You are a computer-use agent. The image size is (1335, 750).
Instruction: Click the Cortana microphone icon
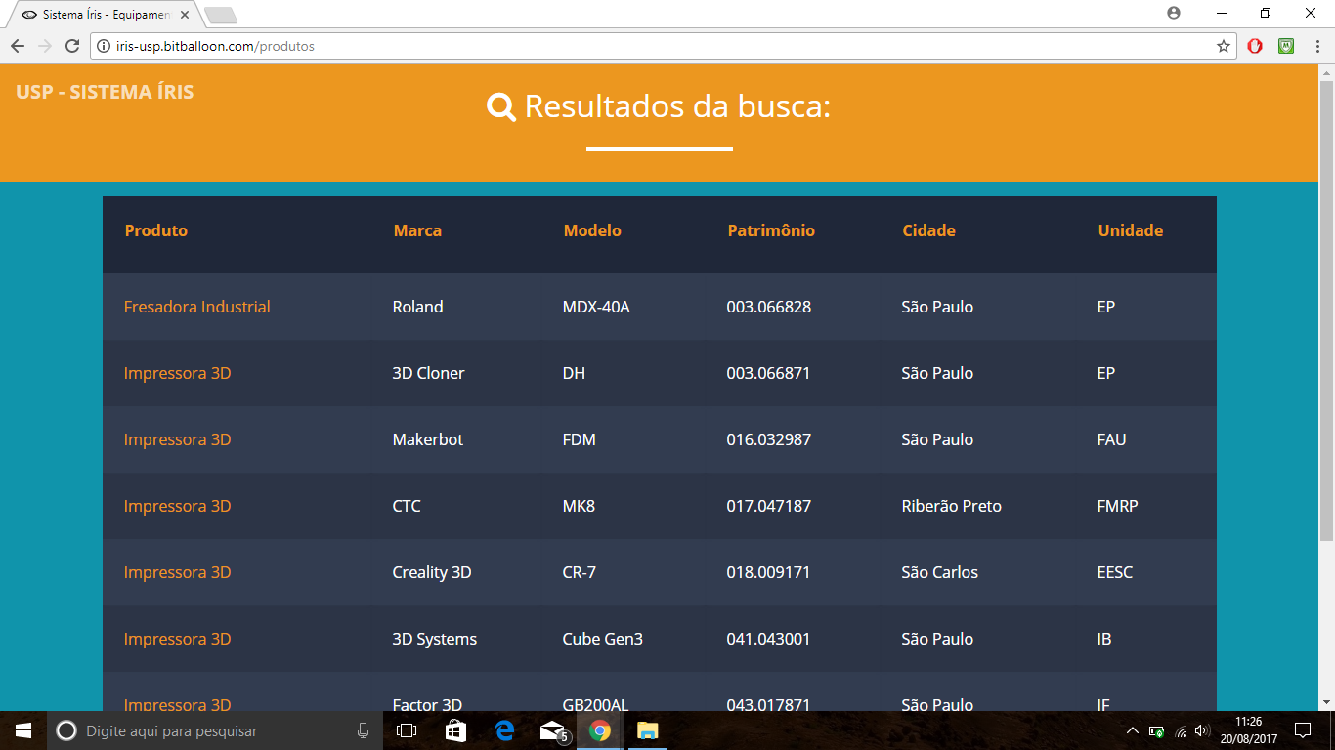click(x=364, y=730)
